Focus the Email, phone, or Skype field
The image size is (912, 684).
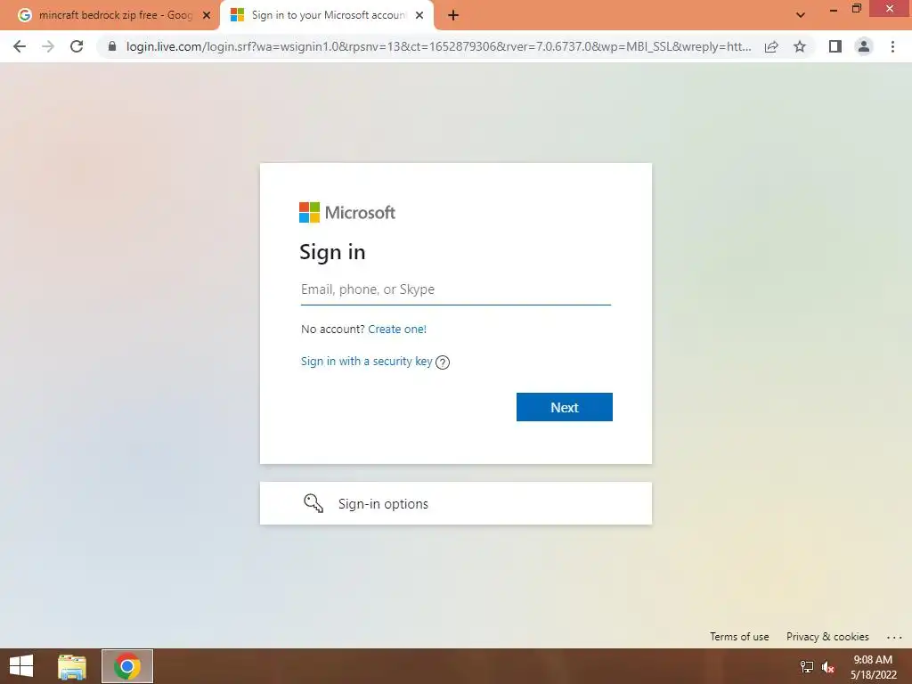(x=456, y=289)
